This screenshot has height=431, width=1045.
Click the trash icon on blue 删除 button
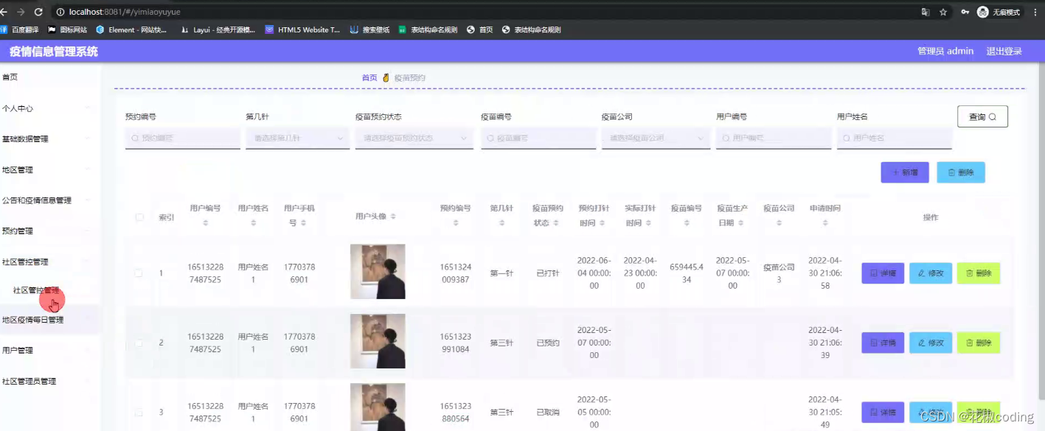[x=951, y=172]
